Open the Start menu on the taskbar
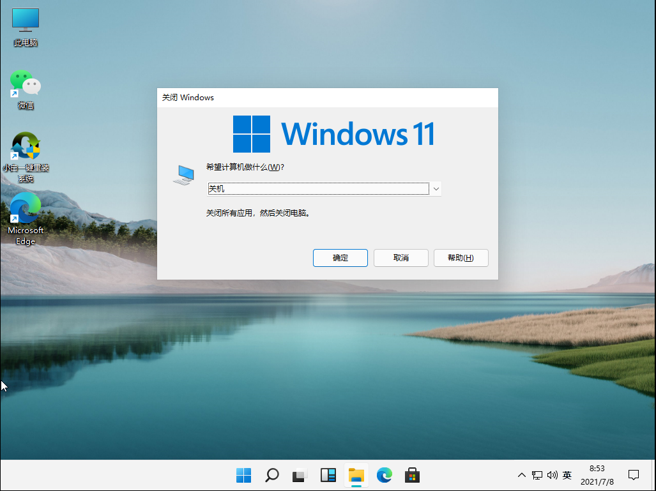Image resolution: width=656 pixels, height=491 pixels. coord(243,475)
